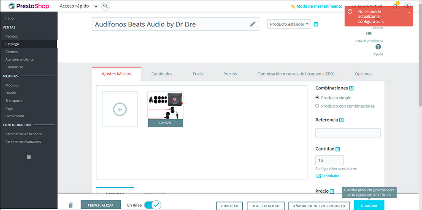This screenshot has height=210, width=422.
Task: Open the search magnifier icon
Action: click(106, 6)
